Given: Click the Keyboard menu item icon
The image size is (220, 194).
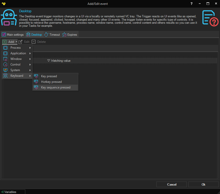Looking at the screenshot, I should click(x=5, y=76).
